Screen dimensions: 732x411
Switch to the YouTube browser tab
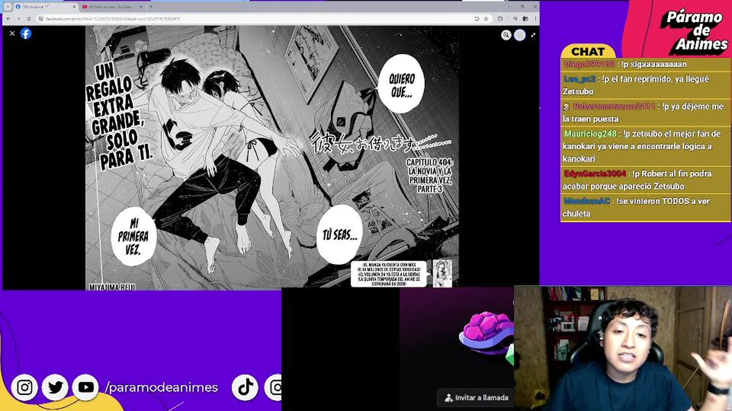pyautogui.click(x=112, y=6)
